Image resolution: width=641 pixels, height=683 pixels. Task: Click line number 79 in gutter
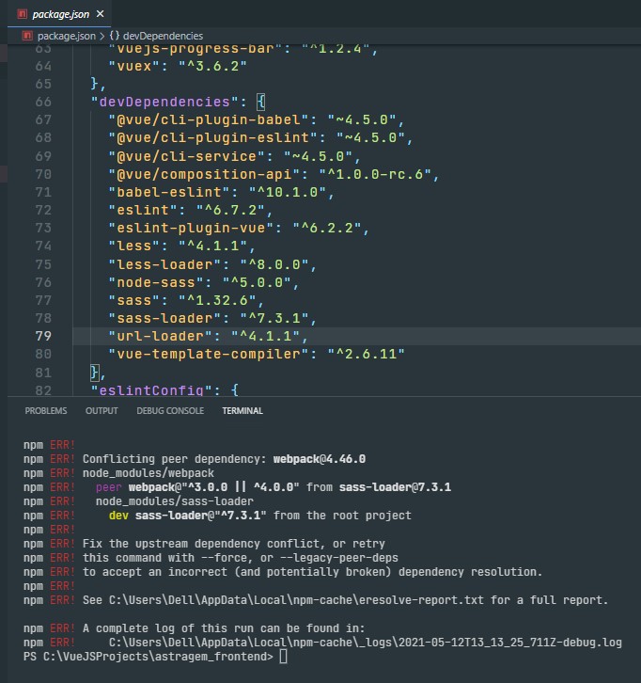click(x=43, y=336)
